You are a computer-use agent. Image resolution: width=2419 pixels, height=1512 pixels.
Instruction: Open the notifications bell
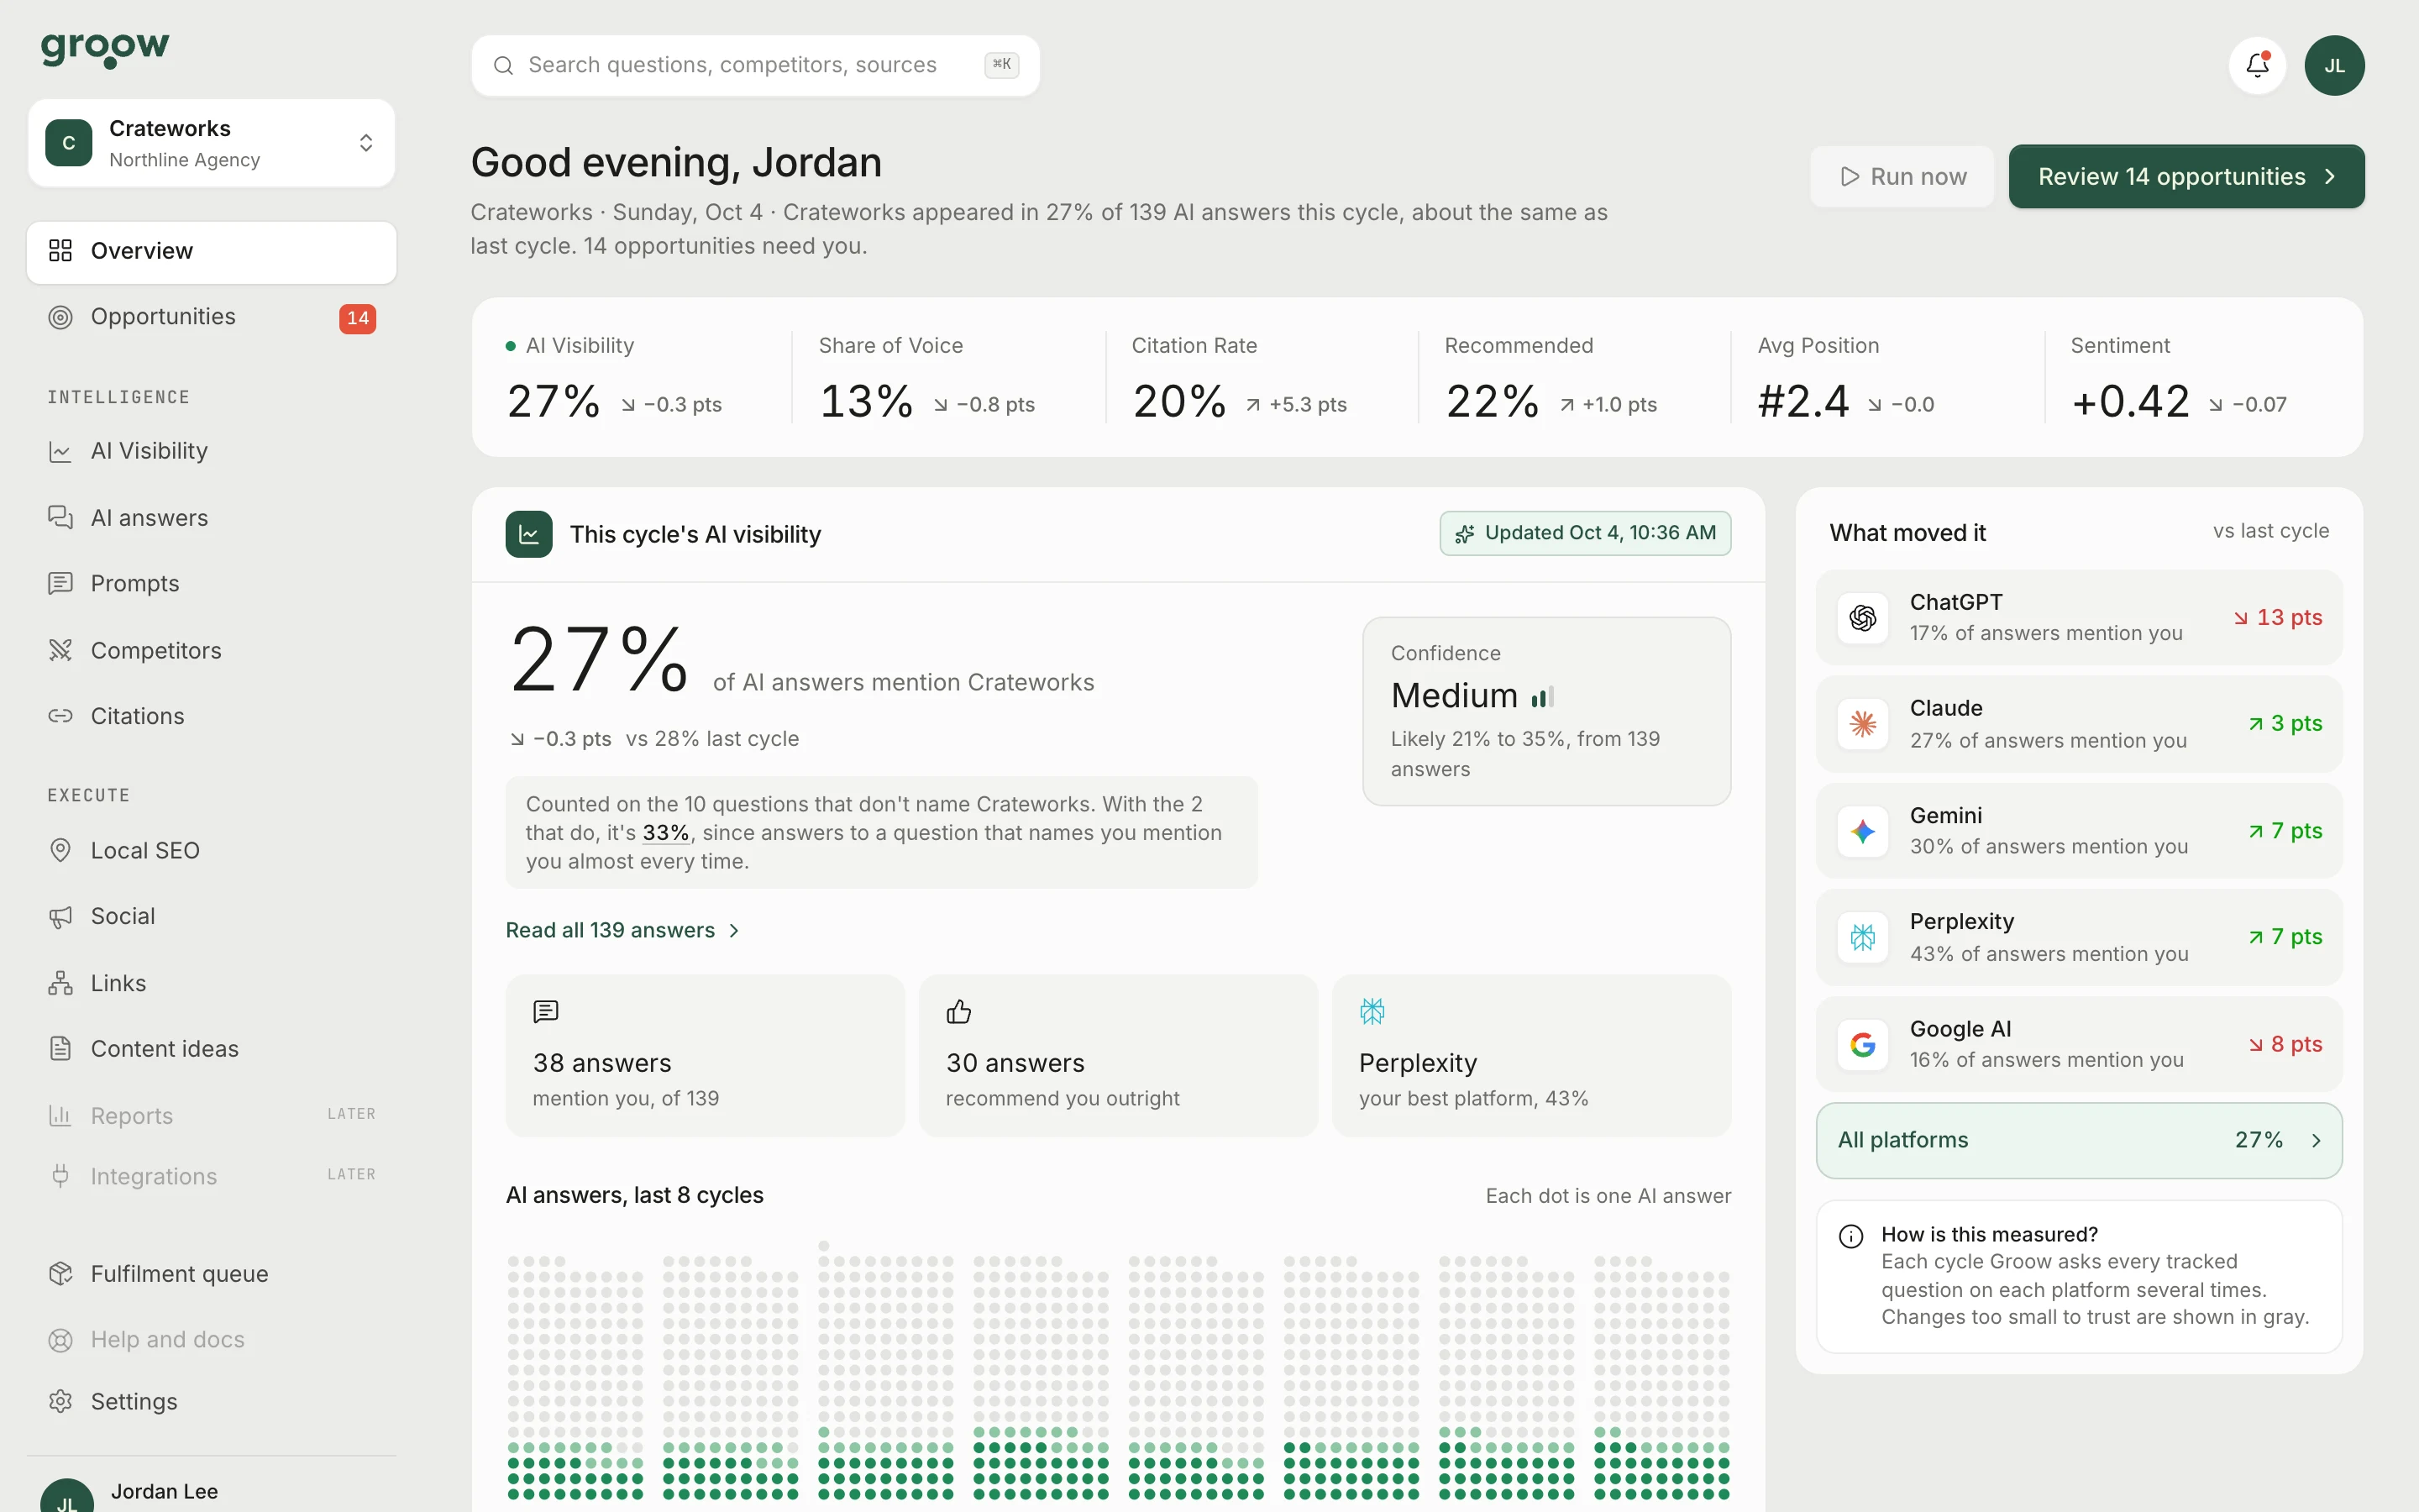(2257, 65)
